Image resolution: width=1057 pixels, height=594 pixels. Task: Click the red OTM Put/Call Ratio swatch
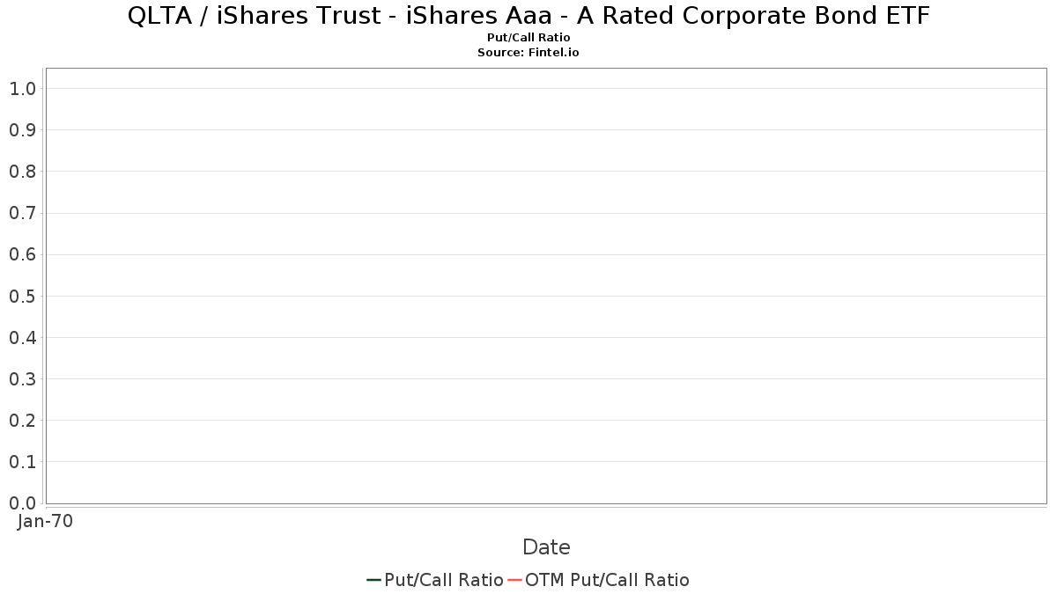pyautogui.click(x=515, y=580)
